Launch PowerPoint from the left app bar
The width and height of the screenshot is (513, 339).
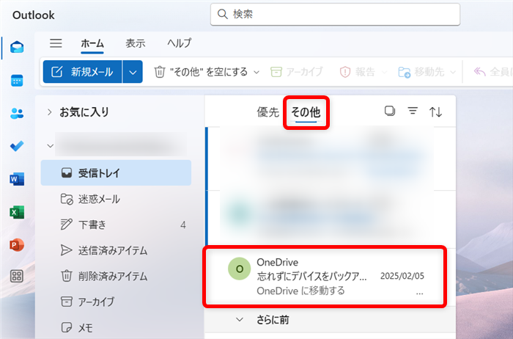point(17,244)
